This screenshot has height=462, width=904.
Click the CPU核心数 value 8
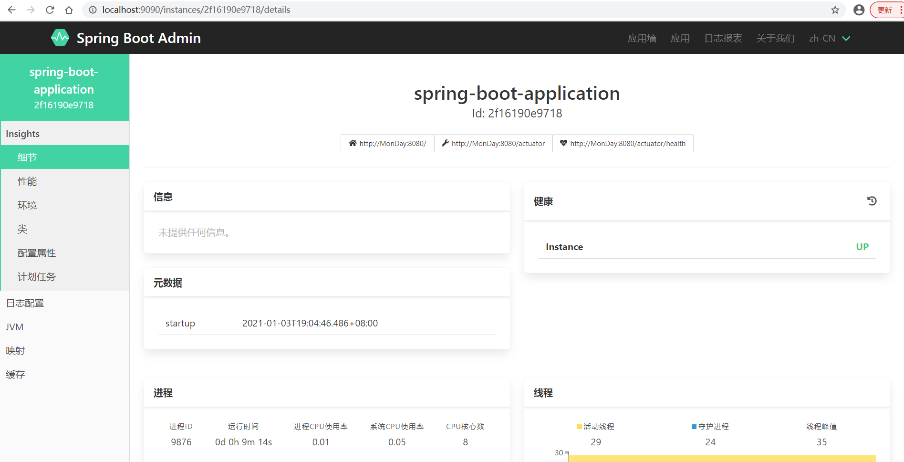pos(465,442)
